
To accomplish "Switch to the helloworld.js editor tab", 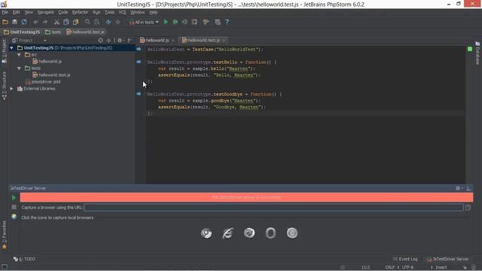I will (157, 40).
